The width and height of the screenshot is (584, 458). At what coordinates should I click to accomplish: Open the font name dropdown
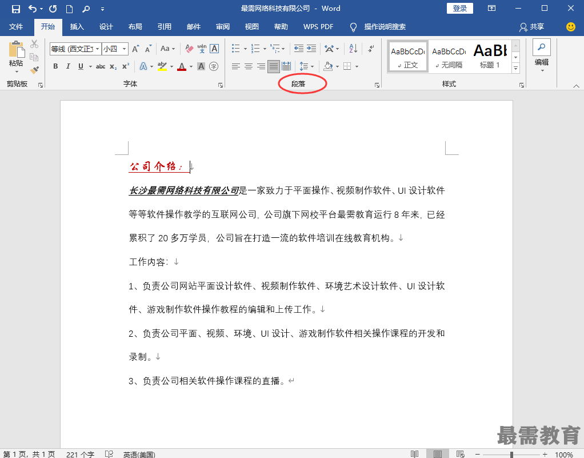coord(98,49)
